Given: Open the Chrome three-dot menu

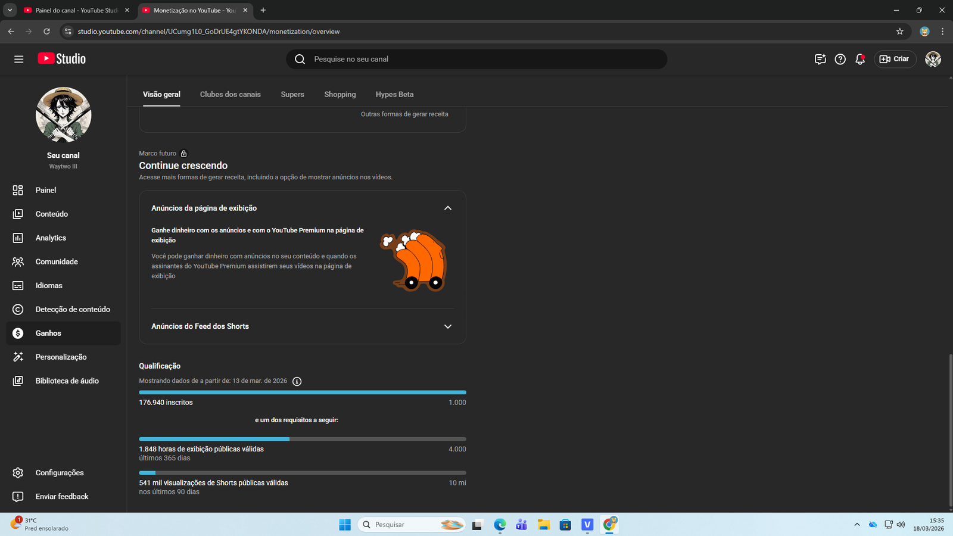Looking at the screenshot, I should pyautogui.click(x=942, y=32).
